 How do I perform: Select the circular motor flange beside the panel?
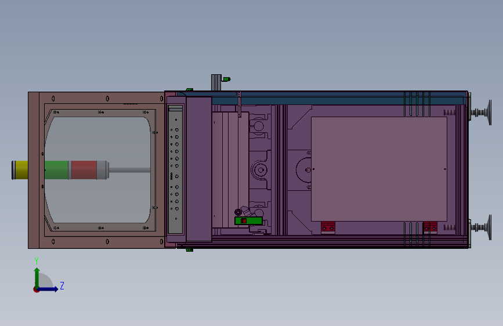click(x=303, y=170)
